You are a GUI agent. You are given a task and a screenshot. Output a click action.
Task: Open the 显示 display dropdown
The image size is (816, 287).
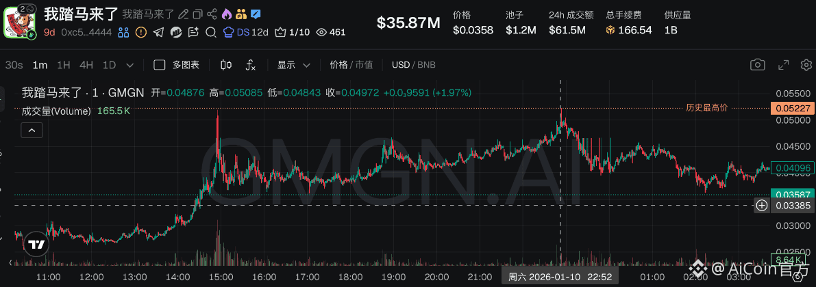point(294,65)
